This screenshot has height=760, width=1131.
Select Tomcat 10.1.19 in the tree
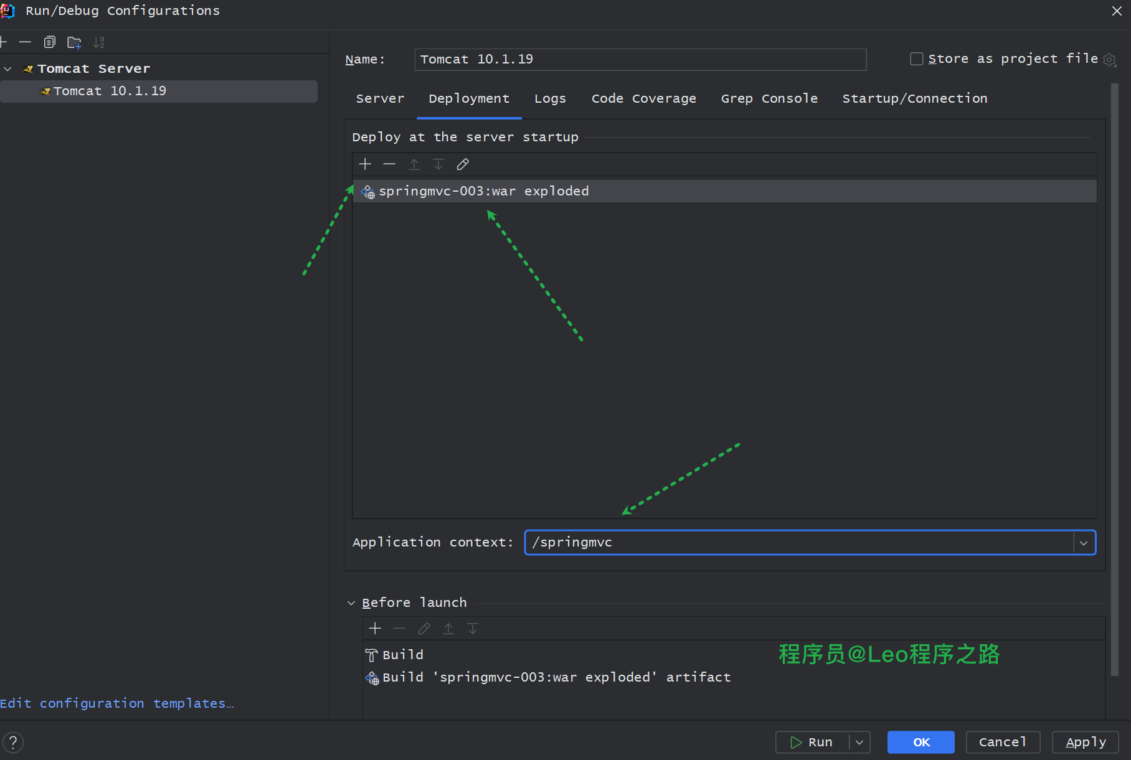click(x=159, y=91)
